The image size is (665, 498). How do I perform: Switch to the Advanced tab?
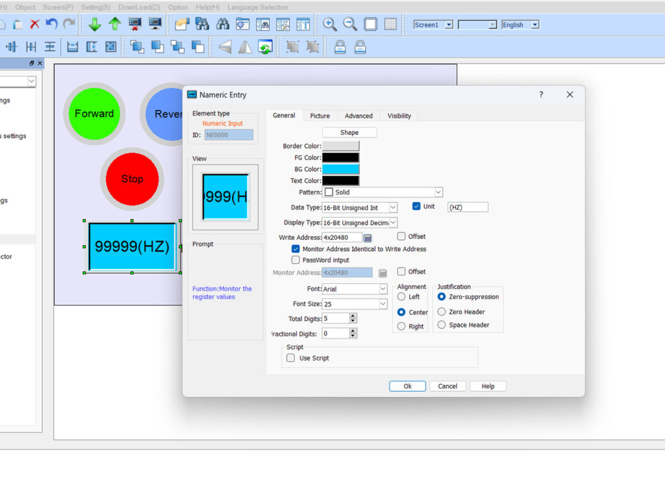pyautogui.click(x=358, y=116)
